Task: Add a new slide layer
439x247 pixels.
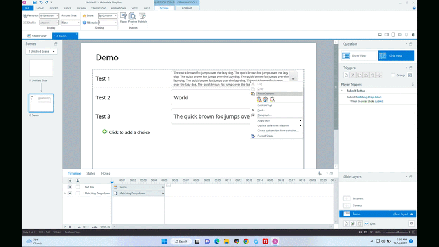Action: [x=346, y=223]
